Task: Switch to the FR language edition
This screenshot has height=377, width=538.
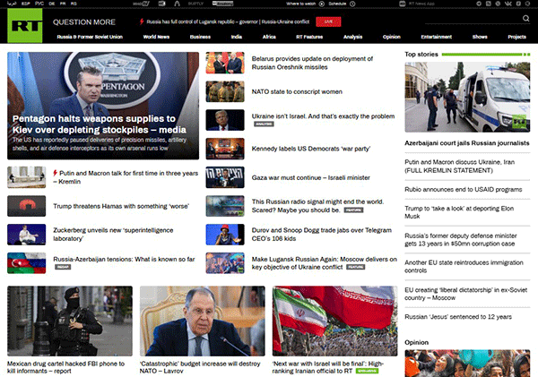Action: 63,4
